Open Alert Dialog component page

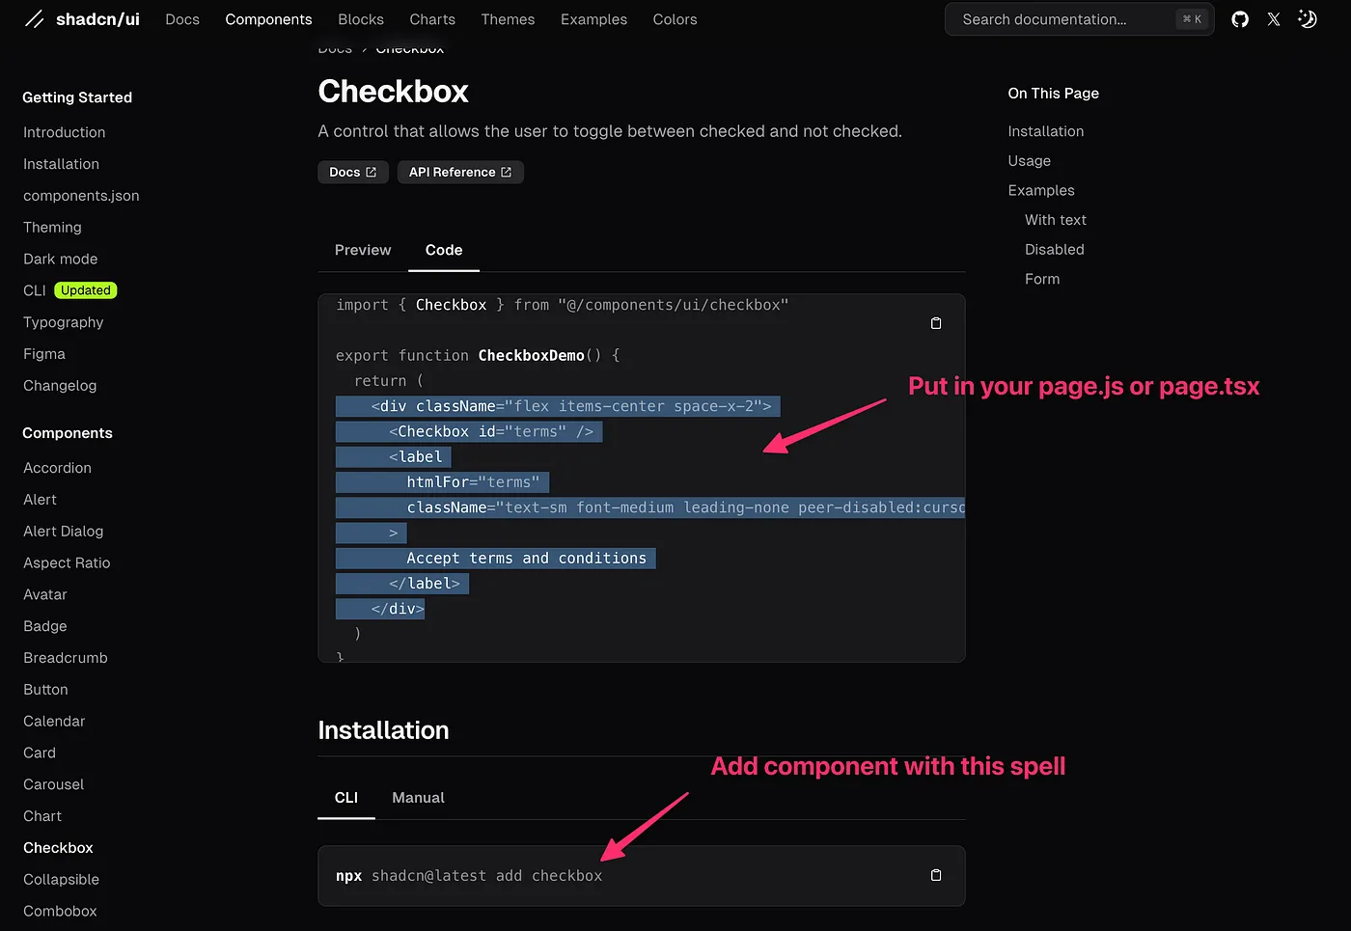coord(63,532)
